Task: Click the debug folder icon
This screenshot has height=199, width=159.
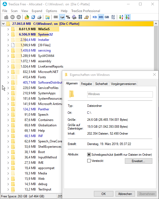Action: (x=13, y=184)
